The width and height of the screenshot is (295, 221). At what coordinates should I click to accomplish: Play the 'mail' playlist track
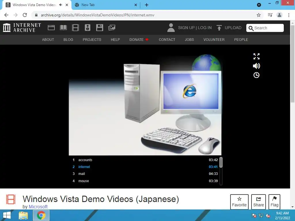tap(145, 174)
